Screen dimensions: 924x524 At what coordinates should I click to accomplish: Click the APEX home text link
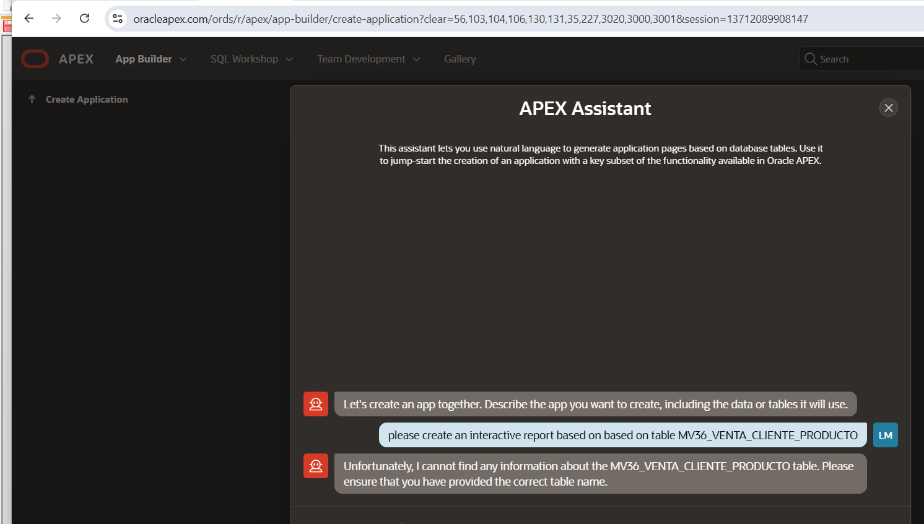tap(76, 59)
